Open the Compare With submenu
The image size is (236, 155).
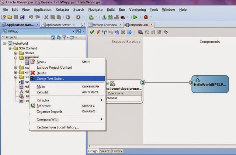67,119
